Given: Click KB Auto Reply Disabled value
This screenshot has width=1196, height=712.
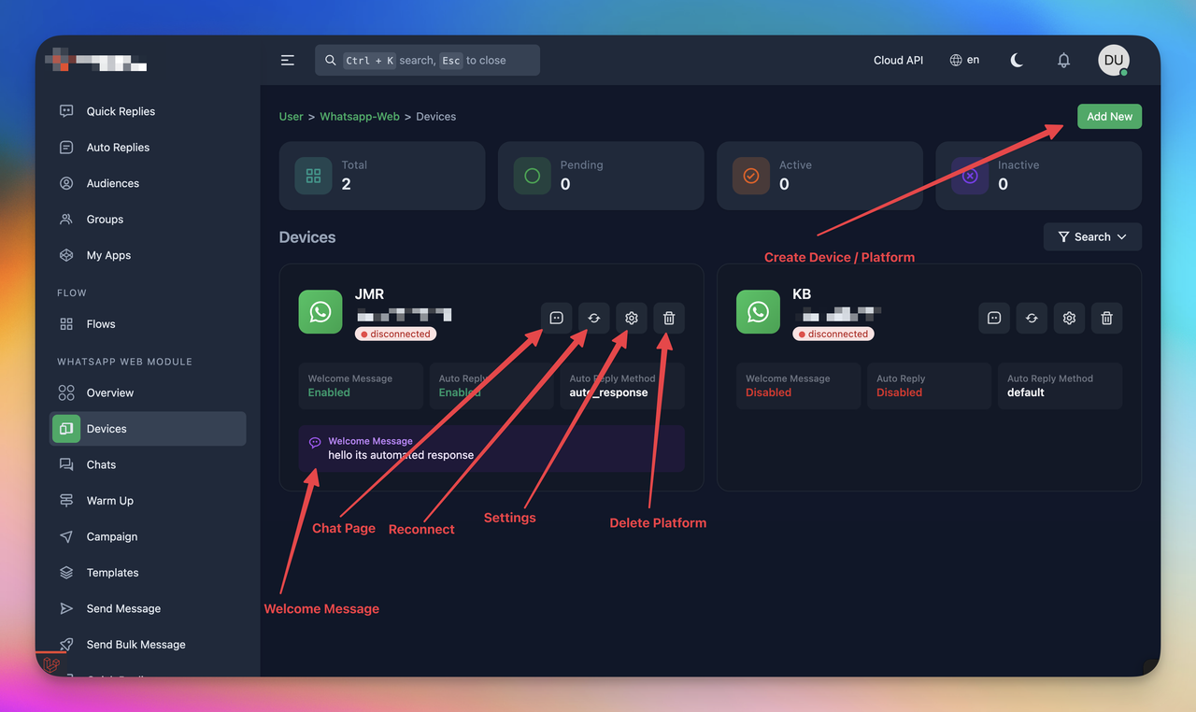Looking at the screenshot, I should point(899,392).
